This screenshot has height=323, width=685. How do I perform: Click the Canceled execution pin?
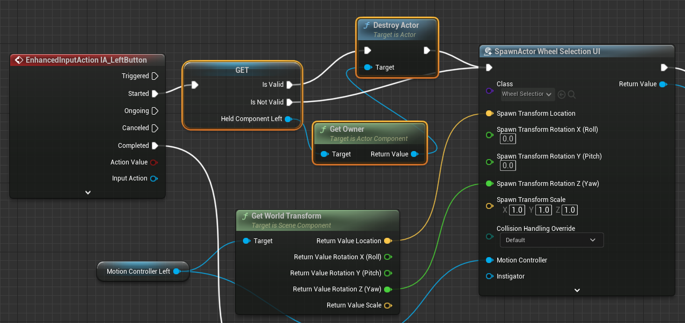(155, 128)
